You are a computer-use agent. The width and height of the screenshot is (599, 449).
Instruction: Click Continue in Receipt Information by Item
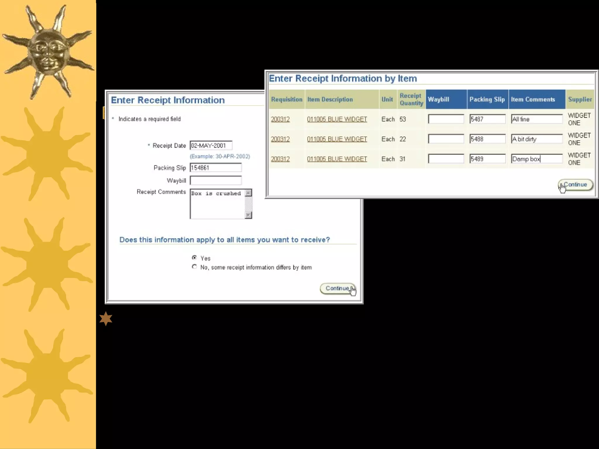[575, 185]
